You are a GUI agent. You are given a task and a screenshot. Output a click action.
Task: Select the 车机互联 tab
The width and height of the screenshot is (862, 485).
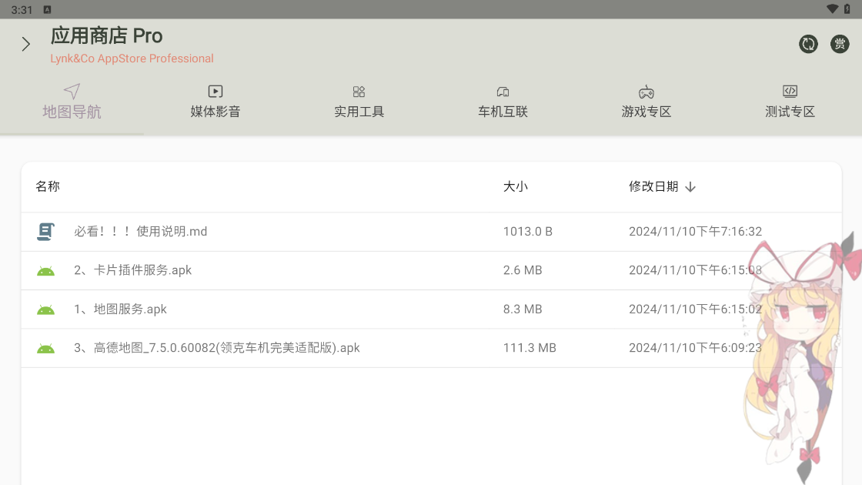(503, 102)
